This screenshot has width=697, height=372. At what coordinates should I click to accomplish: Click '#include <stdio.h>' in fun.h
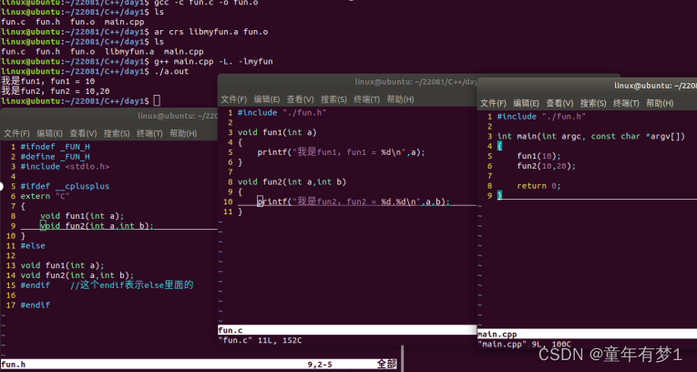click(65, 167)
